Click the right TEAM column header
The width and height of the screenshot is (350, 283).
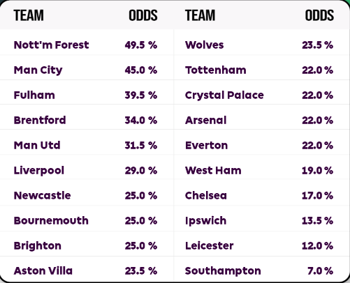tap(200, 15)
